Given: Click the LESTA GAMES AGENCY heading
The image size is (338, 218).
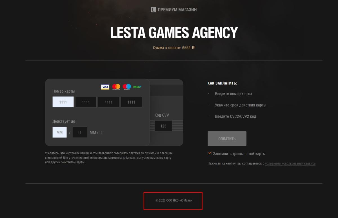Looking at the screenshot, I should click(174, 32).
